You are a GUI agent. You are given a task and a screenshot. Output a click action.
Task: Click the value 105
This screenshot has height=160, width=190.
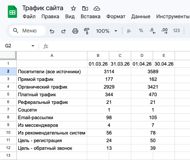click(153, 117)
